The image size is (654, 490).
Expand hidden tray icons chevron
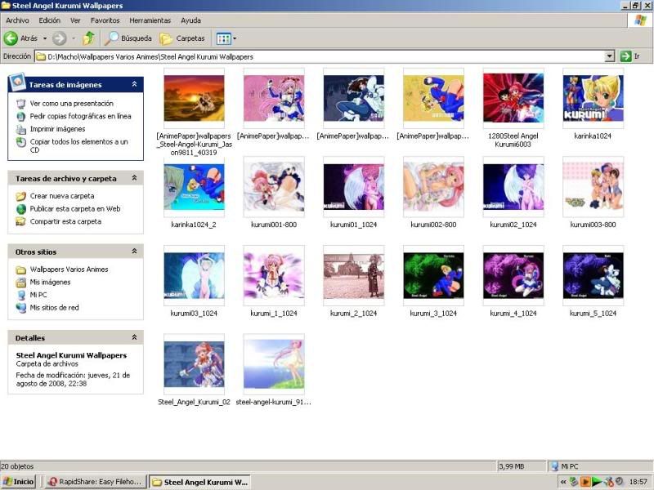[x=563, y=482]
